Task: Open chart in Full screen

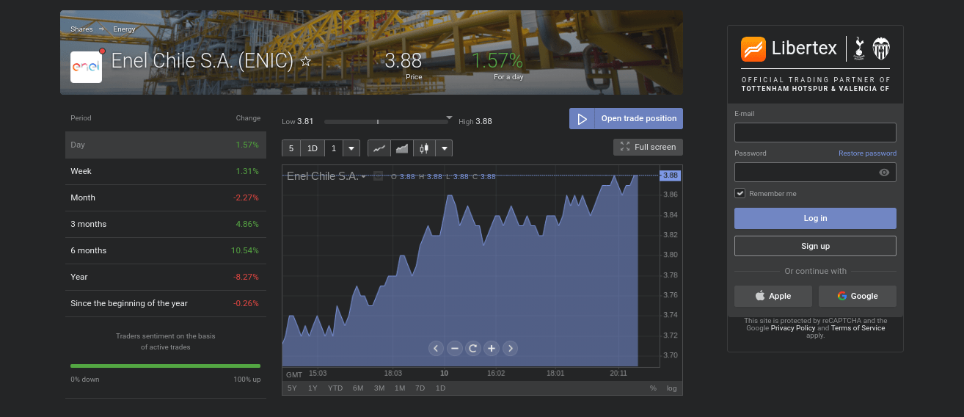Action: coord(648,147)
